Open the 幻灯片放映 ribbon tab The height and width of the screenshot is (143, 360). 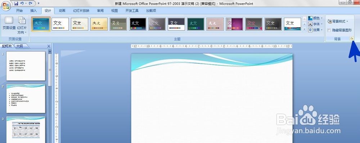pyautogui.click(x=81, y=10)
